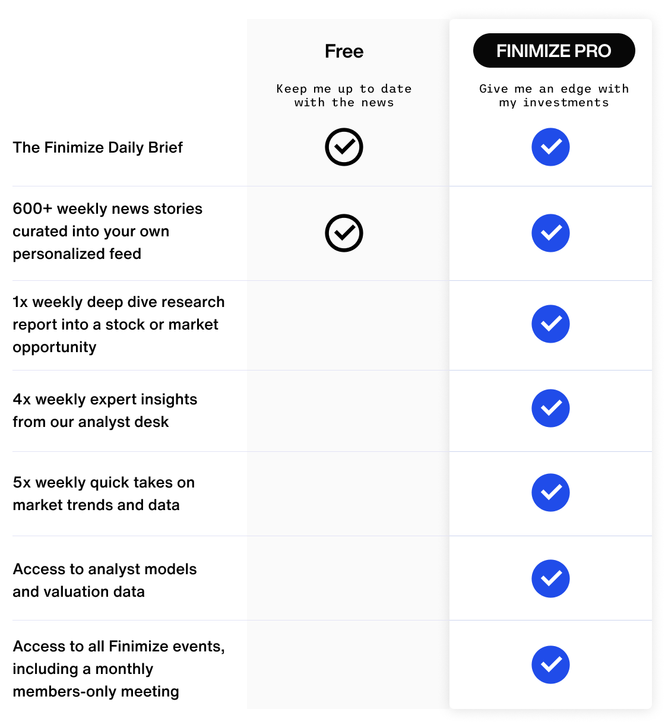665x728 pixels.
Task: Click Pro checkmark for Finimize Daily Brief
Action: click(x=550, y=147)
